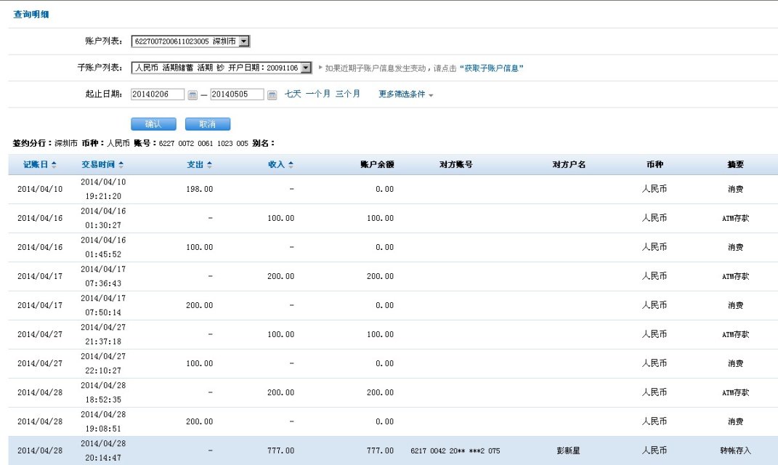Click the 获取子账户信息 link
Viewport: 778px width, 465px height.
tap(492, 68)
